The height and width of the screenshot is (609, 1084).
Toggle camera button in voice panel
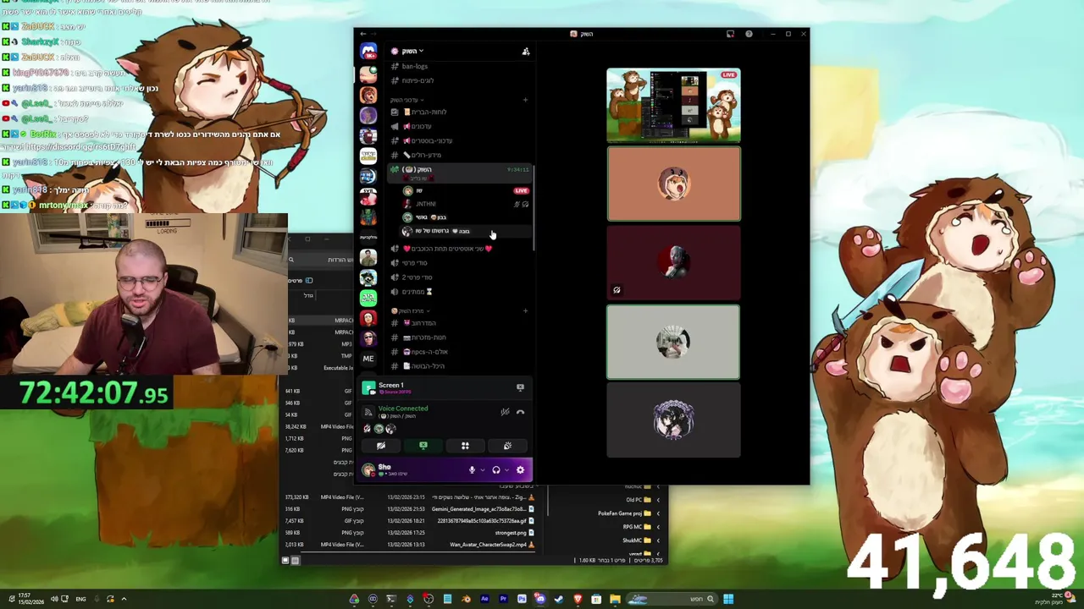[381, 446]
